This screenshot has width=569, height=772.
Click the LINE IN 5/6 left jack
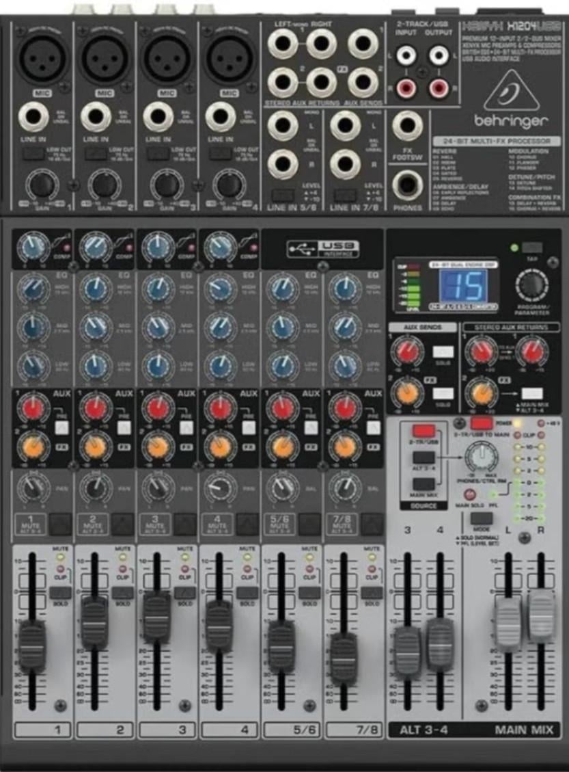point(283,126)
